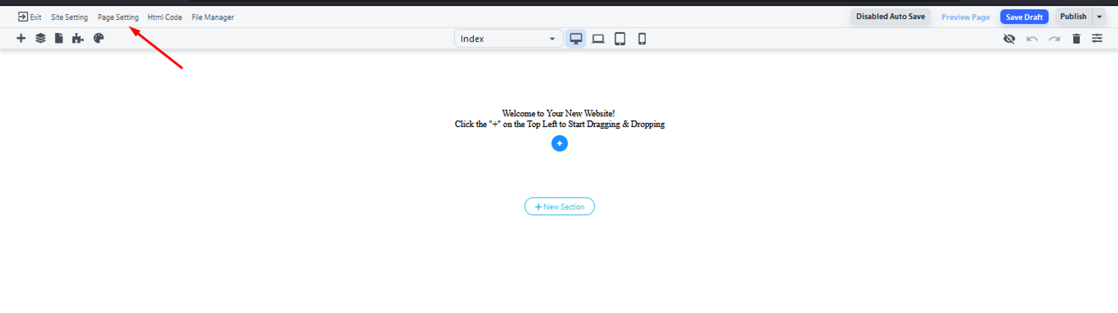Open the layers stack icon
The image size is (1118, 313).
tap(40, 38)
